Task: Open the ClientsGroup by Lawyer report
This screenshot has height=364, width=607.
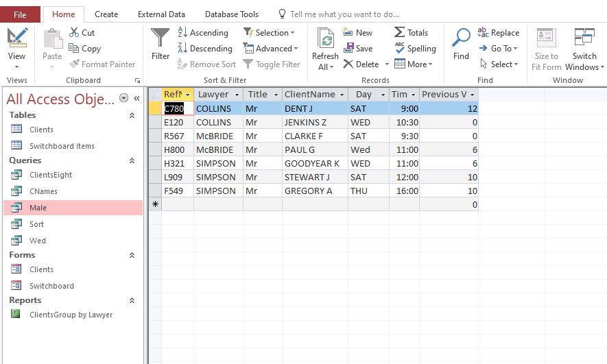Action: point(71,315)
